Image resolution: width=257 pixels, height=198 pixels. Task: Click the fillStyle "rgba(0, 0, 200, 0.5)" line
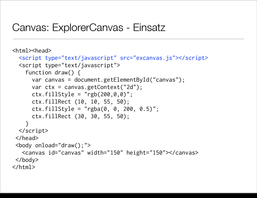pos(95,109)
